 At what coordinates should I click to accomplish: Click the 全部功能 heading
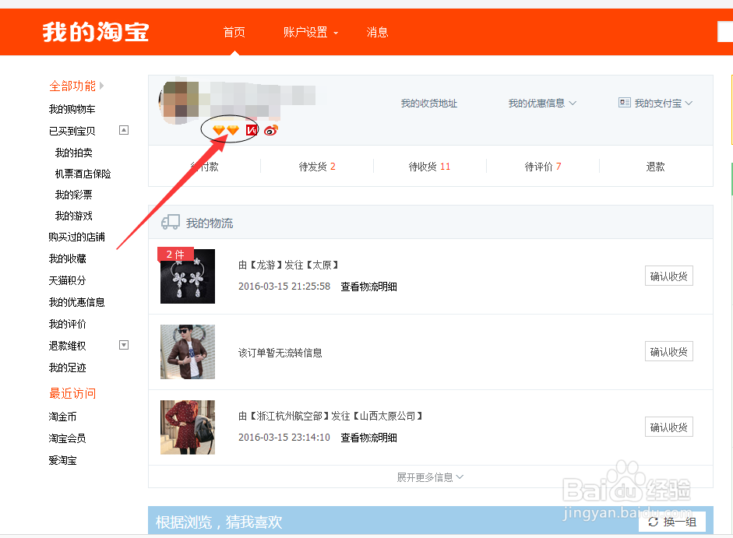pos(72,86)
